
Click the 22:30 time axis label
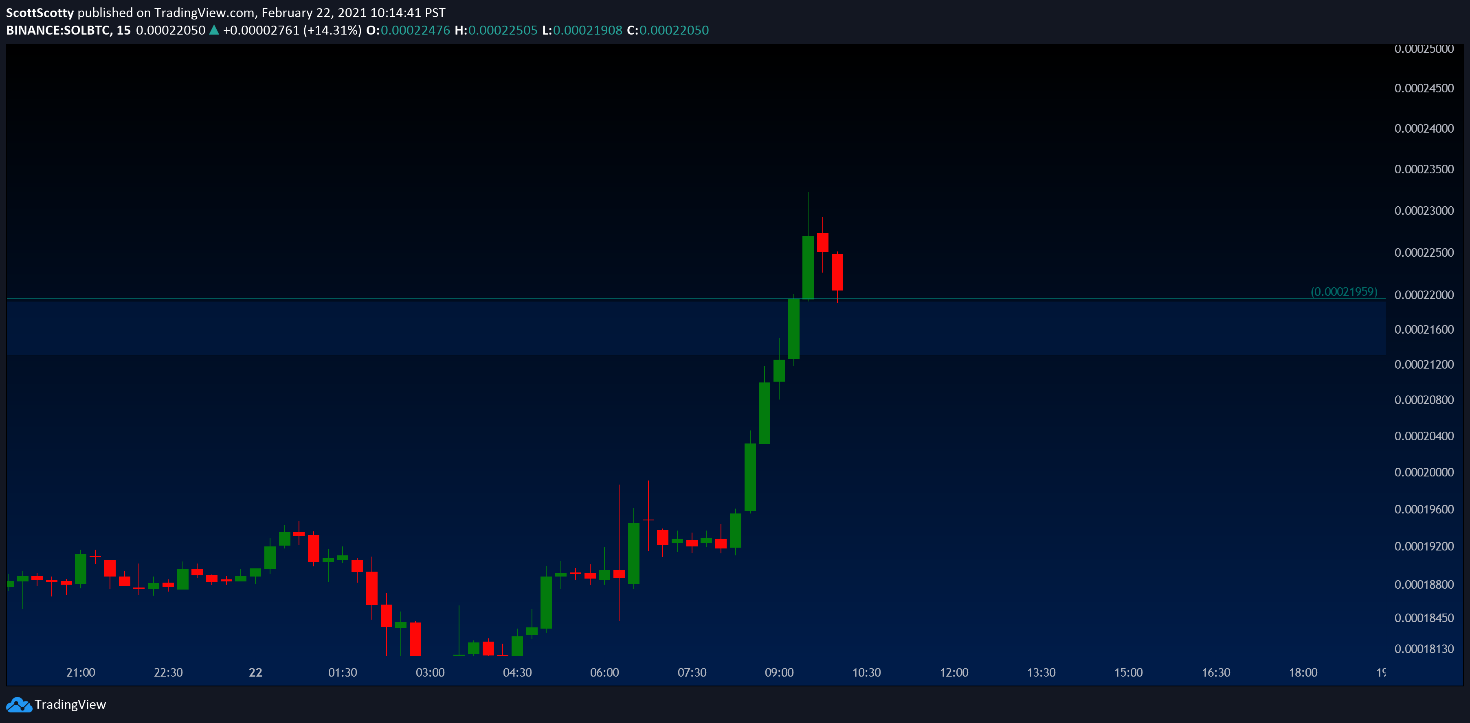(168, 672)
